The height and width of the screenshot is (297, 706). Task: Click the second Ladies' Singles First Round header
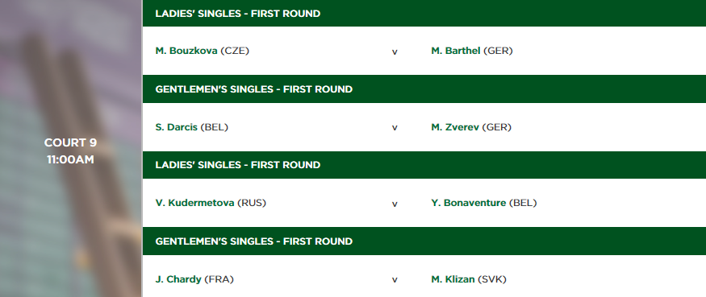click(x=424, y=165)
